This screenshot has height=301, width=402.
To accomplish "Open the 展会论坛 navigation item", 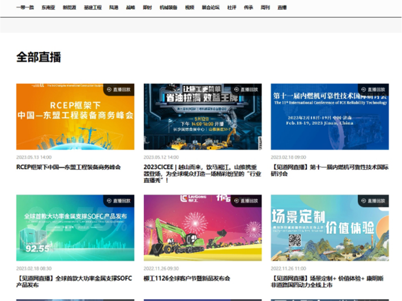I will pos(211,7).
